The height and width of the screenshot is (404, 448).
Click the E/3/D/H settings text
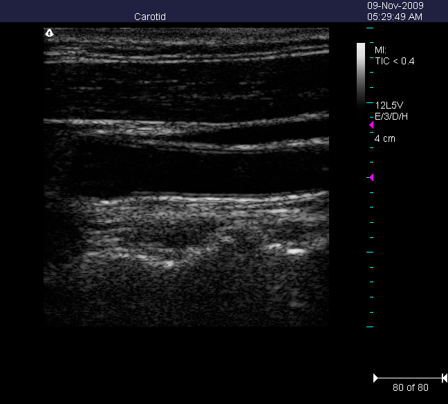coord(391,116)
